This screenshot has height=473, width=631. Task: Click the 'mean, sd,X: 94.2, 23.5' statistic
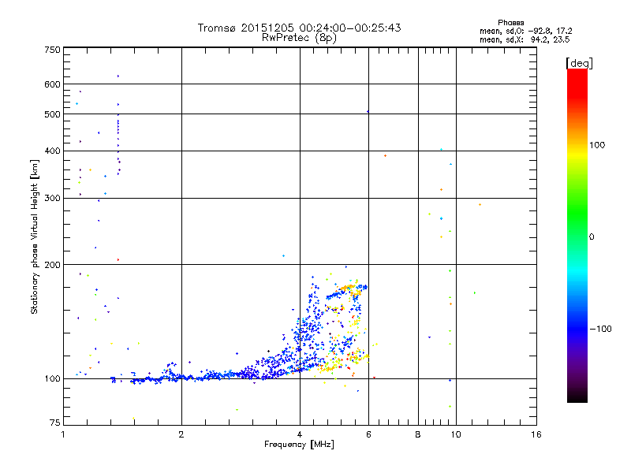(525, 39)
